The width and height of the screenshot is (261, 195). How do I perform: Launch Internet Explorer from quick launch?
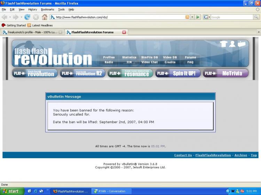pos(35,191)
